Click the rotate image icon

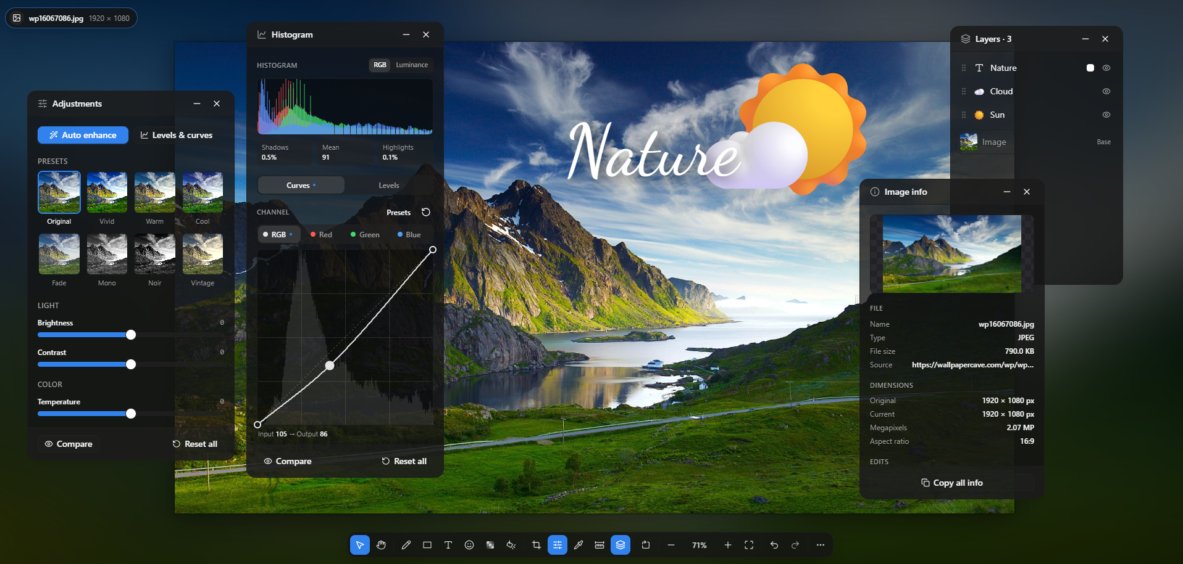646,545
